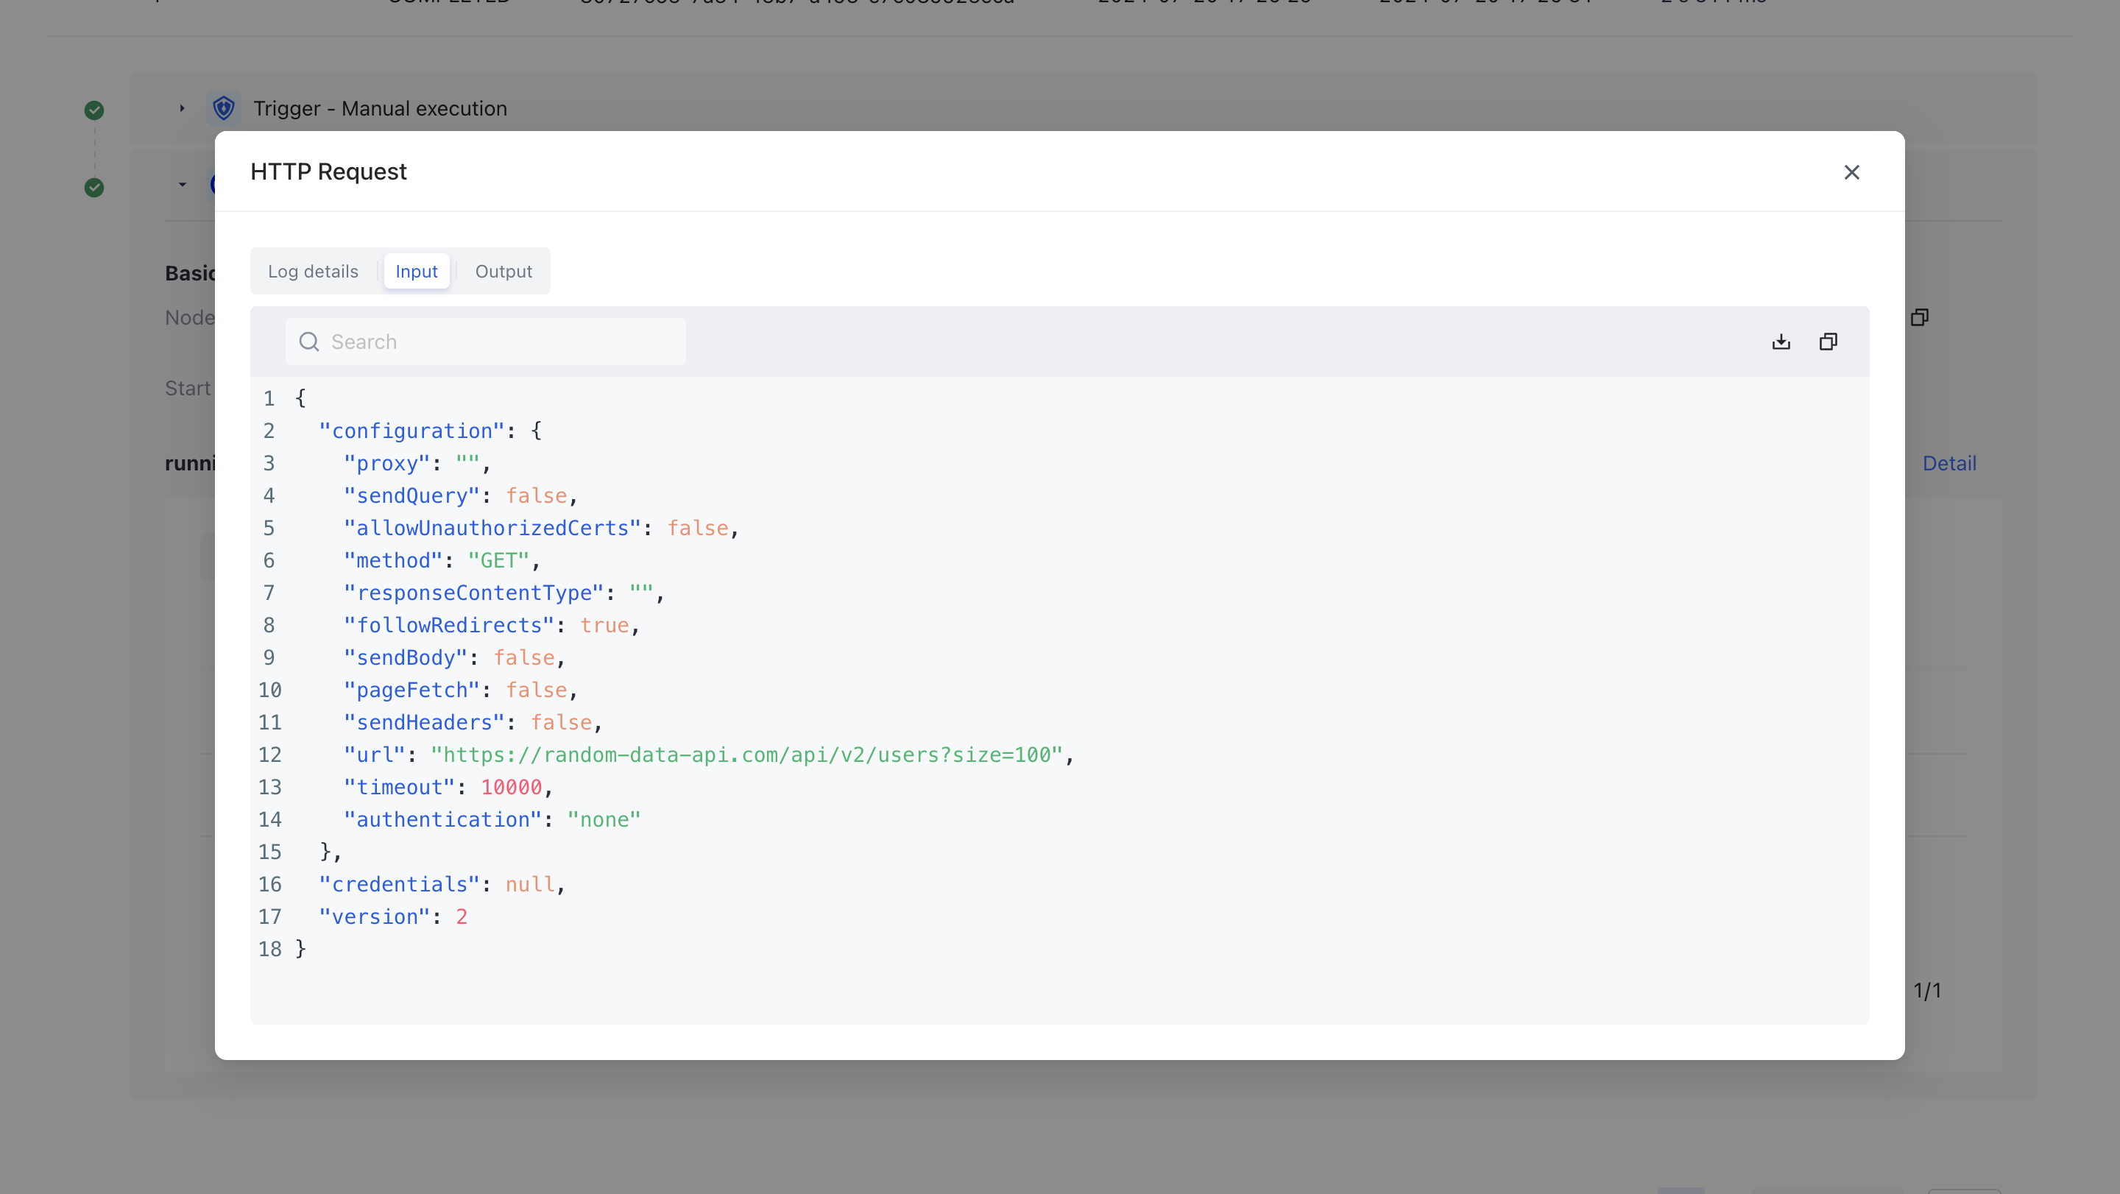Click the copy JSON icon in modal toolbar
2120x1194 pixels.
pyautogui.click(x=1828, y=342)
